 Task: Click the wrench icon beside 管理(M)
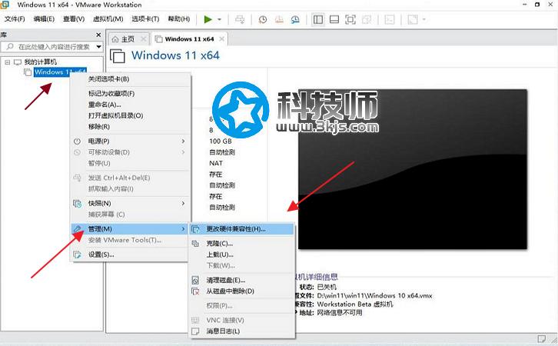tap(77, 228)
